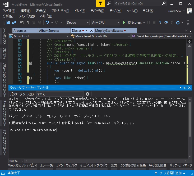Click the Pause debugging icon
The height and width of the screenshot is (176, 194).
tap(149, 22)
